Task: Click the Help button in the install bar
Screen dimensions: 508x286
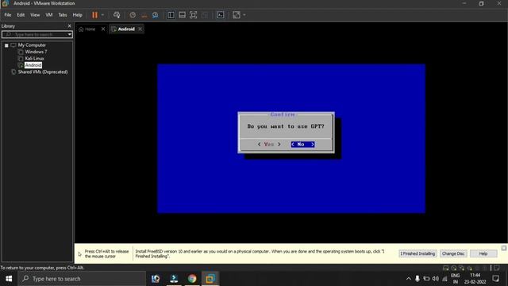Action: pos(483,253)
